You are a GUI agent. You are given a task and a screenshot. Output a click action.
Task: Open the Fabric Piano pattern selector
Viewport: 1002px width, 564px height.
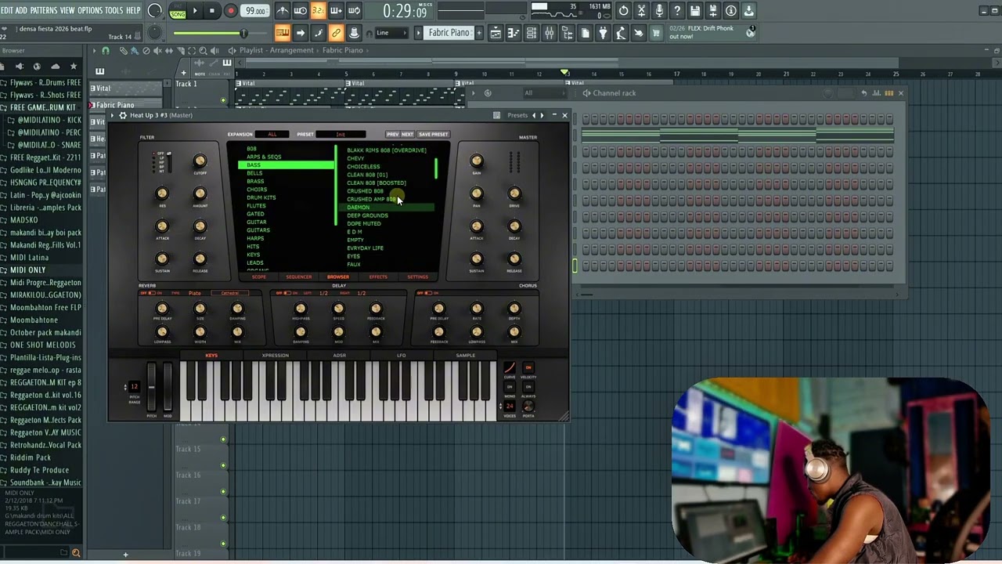(x=449, y=33)
